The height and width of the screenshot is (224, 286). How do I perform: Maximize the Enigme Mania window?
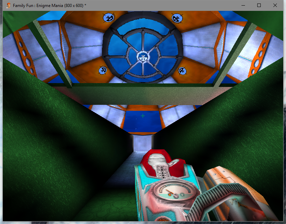point(259,6)
